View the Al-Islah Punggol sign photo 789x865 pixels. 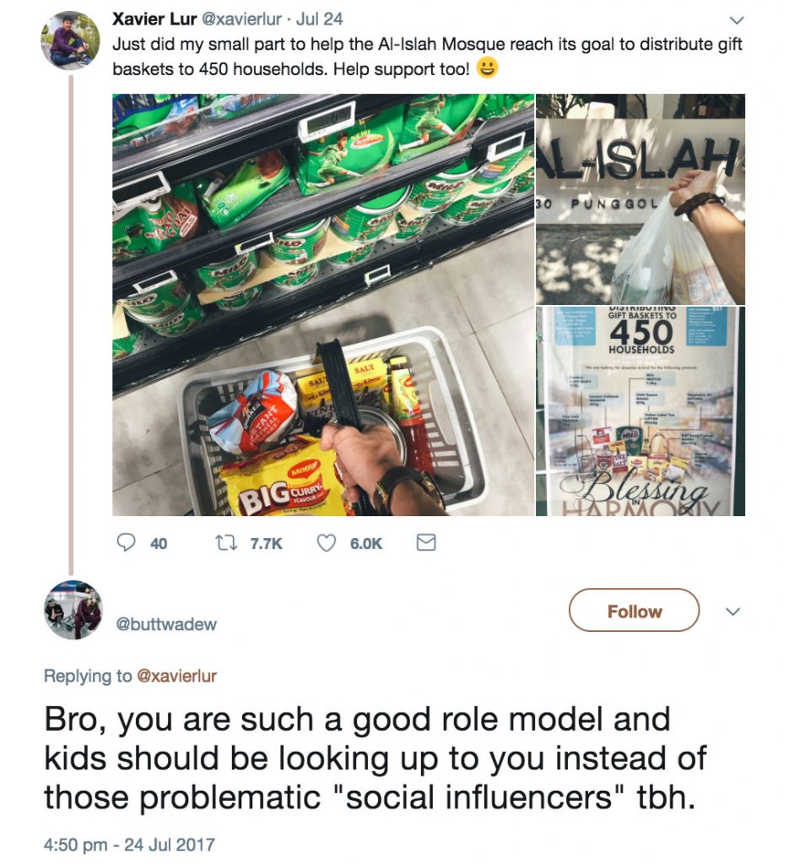[x=640, y=199]
